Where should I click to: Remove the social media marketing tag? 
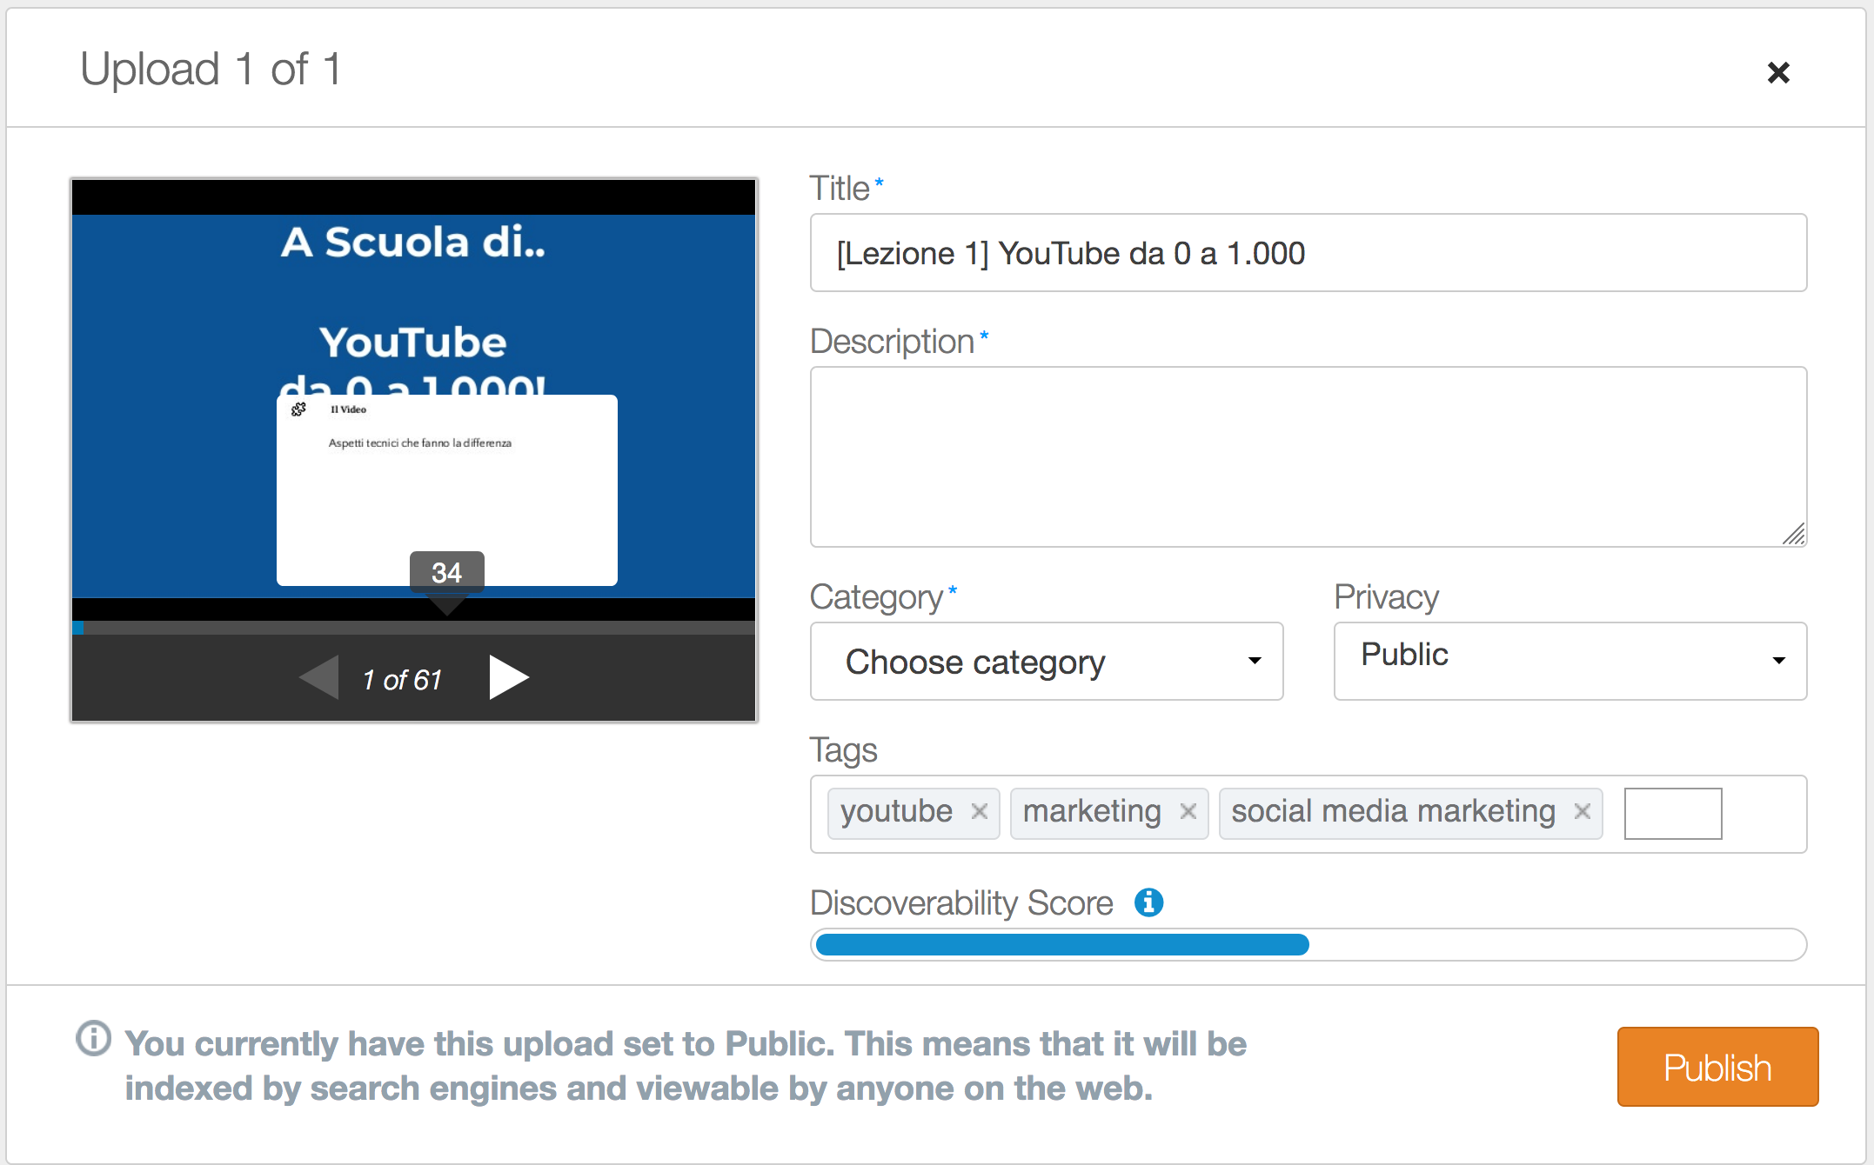1583,811
